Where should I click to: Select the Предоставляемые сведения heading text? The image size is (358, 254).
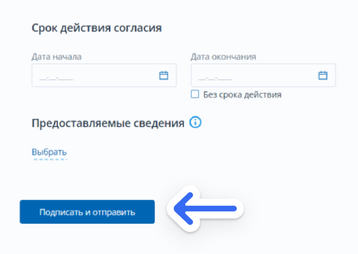click(x=108, y=124)
